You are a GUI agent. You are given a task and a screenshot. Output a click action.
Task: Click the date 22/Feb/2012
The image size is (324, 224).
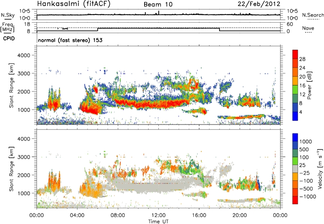259,4
